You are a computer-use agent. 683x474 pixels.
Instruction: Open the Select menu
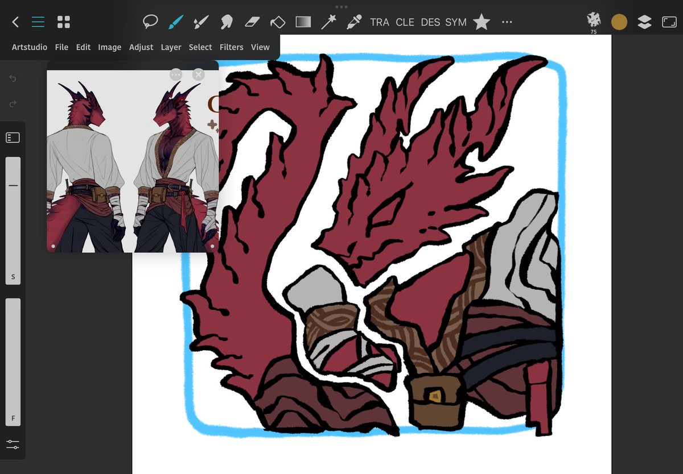tap(200, 47)
